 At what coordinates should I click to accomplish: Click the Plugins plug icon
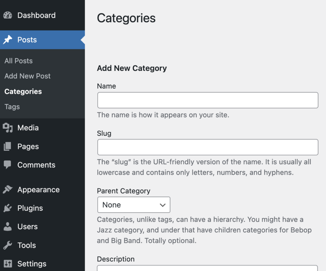(x=8, y=208)
